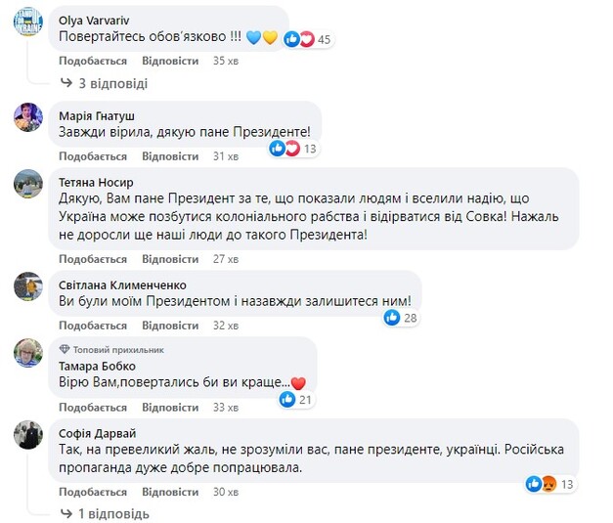Click the like reactions on Марія Гнатуш's comment

coord(285,148)
